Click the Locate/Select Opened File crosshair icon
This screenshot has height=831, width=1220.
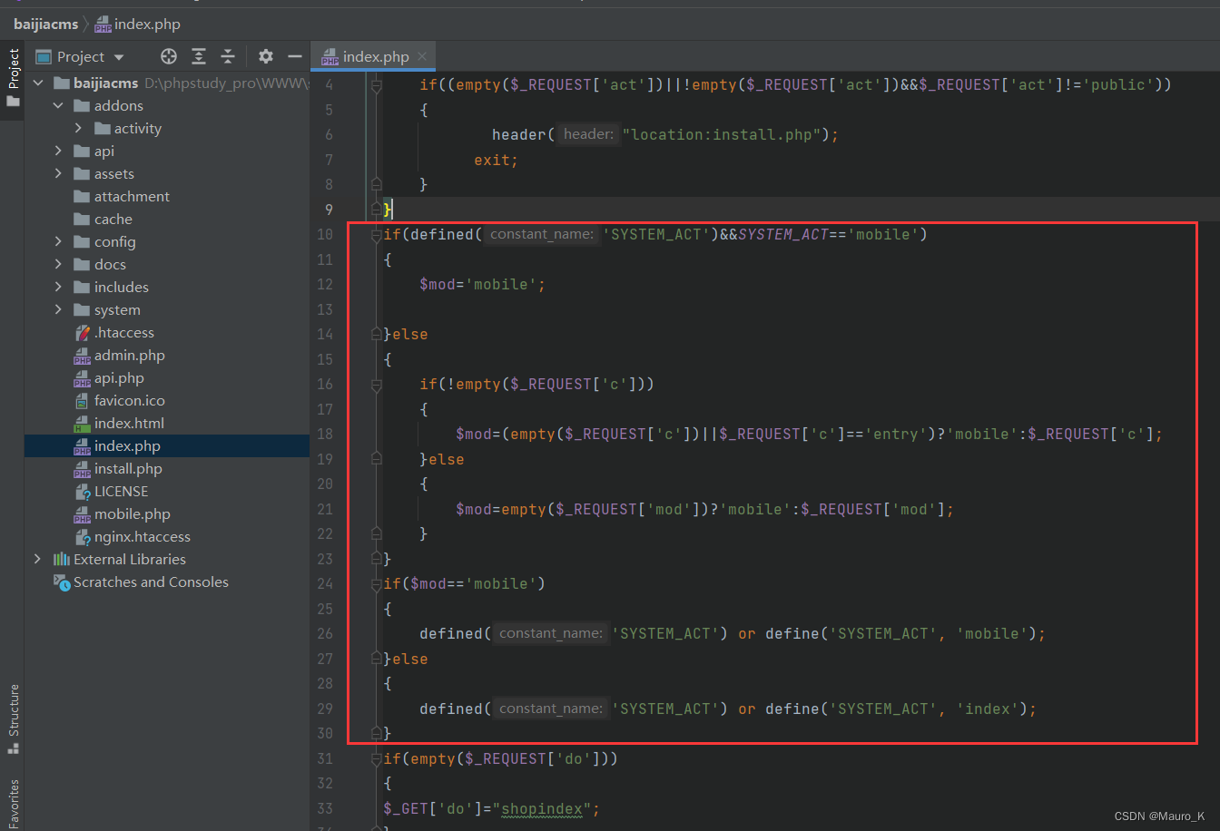(x=169, y=56)
